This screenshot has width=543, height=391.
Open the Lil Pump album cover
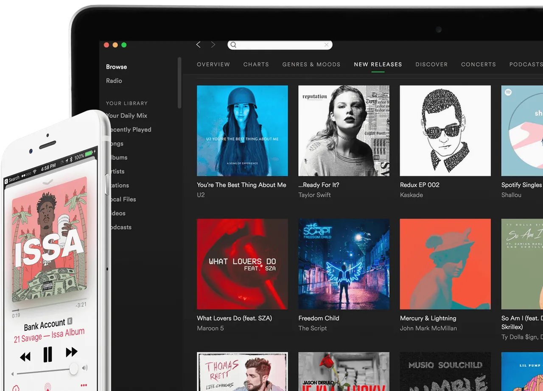(x=522, y=371)
